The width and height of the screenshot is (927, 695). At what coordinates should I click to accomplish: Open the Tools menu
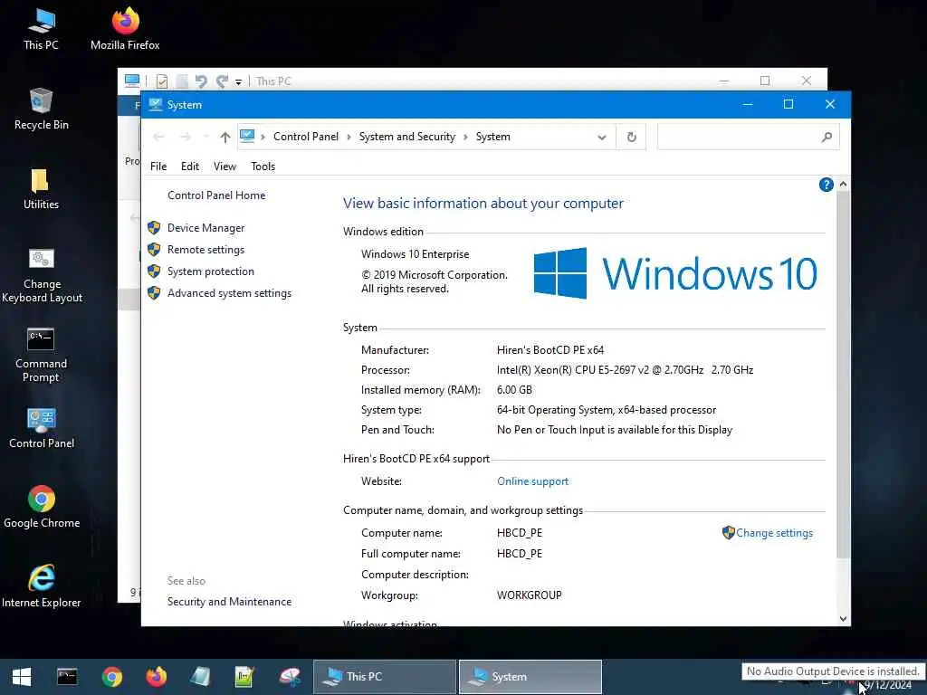tap(263, 167)
